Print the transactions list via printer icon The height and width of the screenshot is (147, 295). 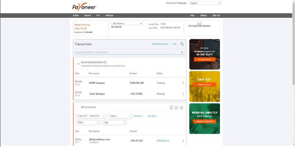pos(181,107)
